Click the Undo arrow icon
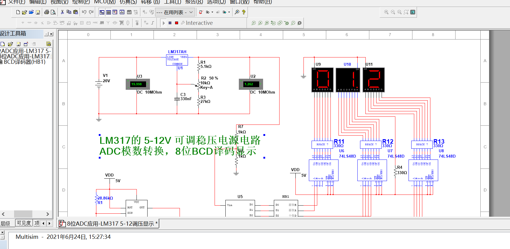Screen dimensions: 510x249 pos(84,12)
